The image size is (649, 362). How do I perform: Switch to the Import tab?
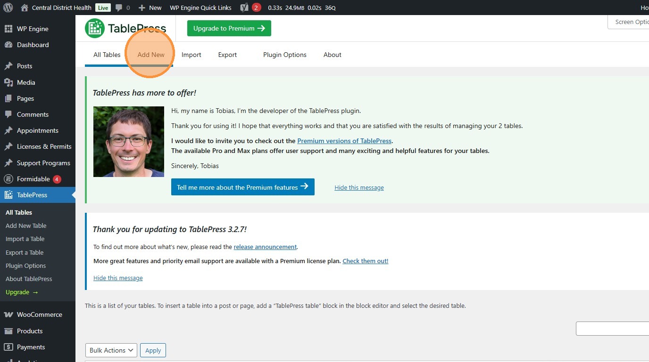191,55
